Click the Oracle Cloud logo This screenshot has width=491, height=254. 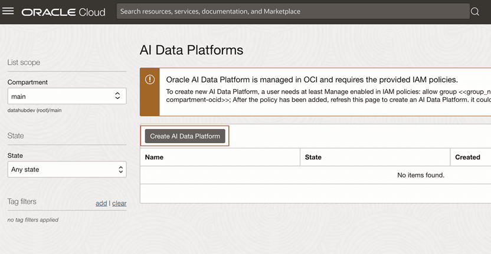tap(63, 12)
